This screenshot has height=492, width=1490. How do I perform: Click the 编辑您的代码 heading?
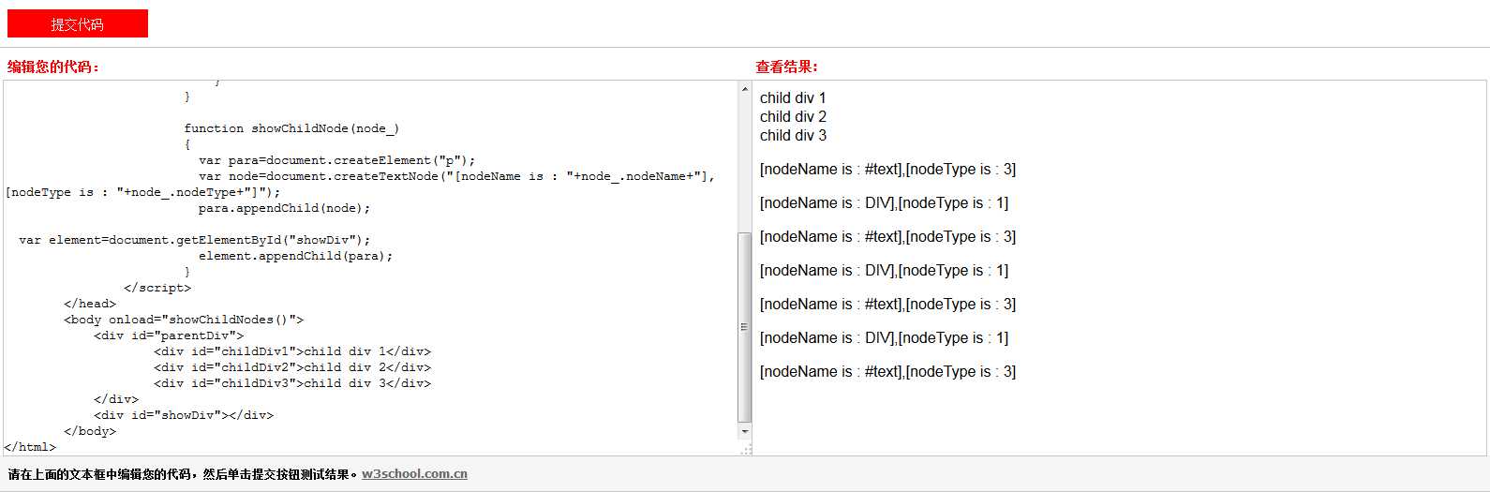[53, 67]
